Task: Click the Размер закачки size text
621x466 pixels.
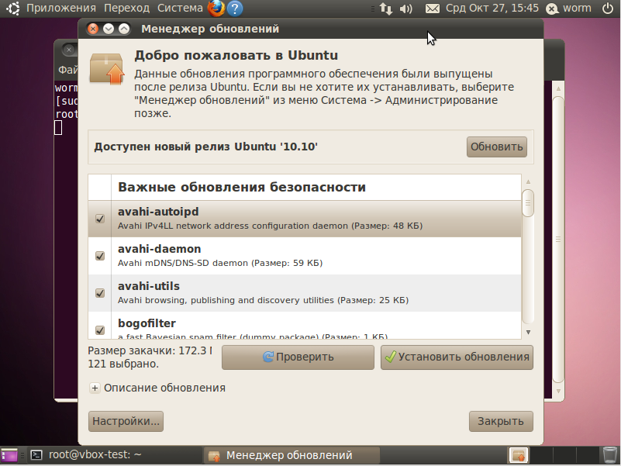Action: pyautogui.click(x=150, y=350)
